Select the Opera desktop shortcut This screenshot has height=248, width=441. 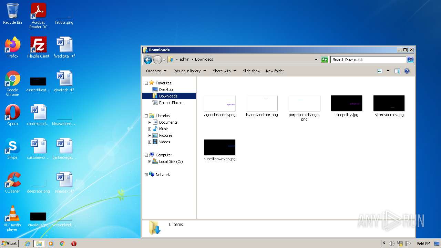point(12,115)
